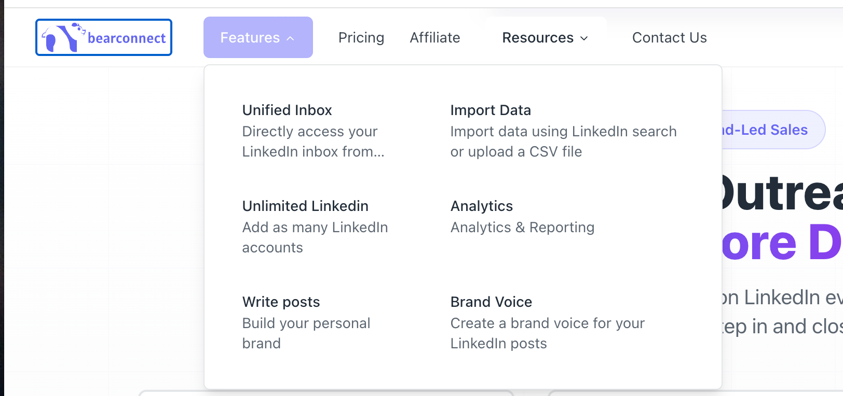Collapse the Features dropdown chevron
843x396 pixels.
coord(291,38)
